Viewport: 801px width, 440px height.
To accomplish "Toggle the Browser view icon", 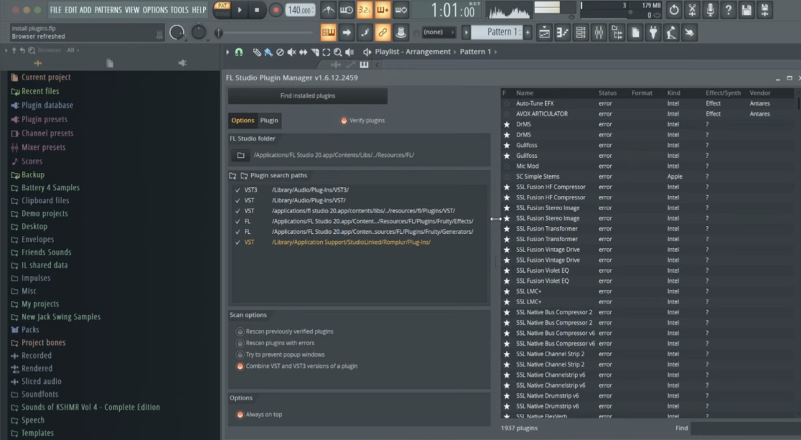I will [617, 33].
